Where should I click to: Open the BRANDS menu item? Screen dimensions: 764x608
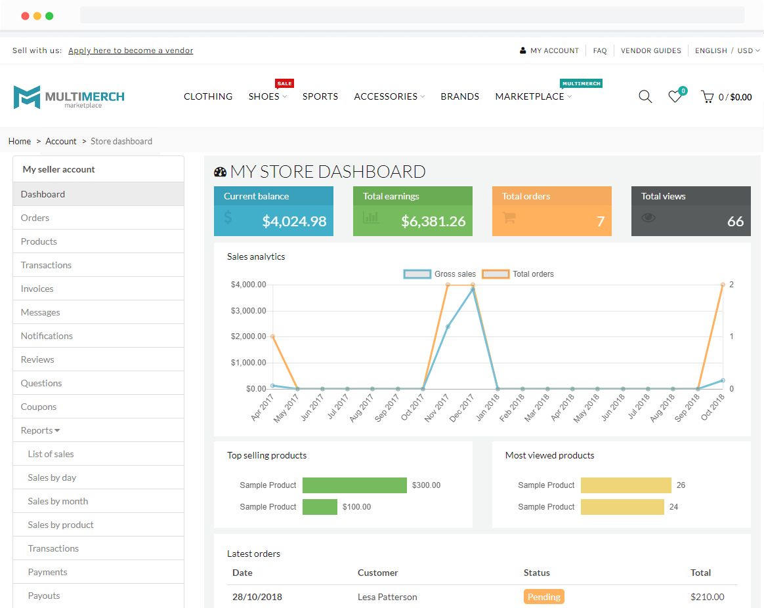pyautogui.click(x=459, y=96)
